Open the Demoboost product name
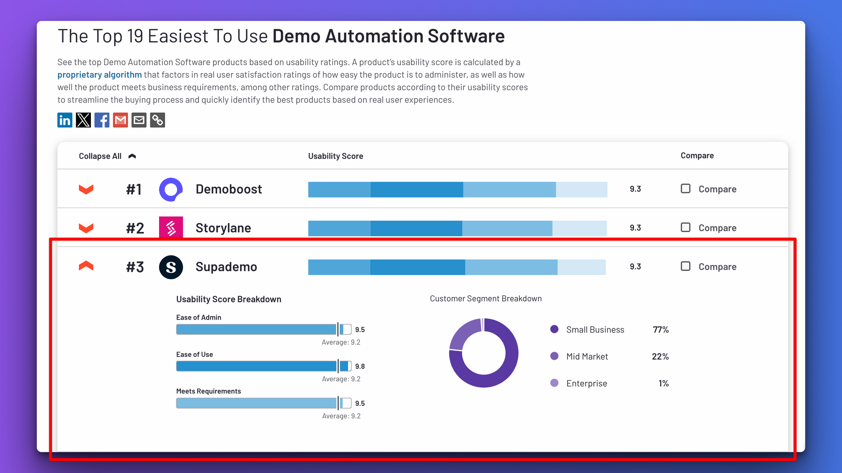 click(x=229, y=189)
